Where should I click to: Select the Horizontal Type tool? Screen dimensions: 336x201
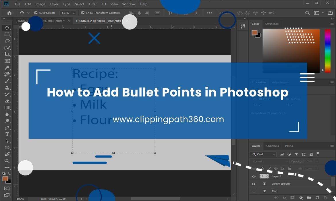click(7, 134)
